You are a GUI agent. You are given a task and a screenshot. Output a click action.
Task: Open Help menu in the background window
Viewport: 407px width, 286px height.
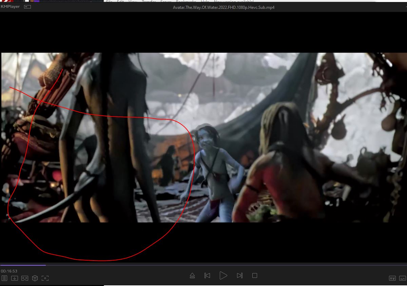tap(205, 2)
